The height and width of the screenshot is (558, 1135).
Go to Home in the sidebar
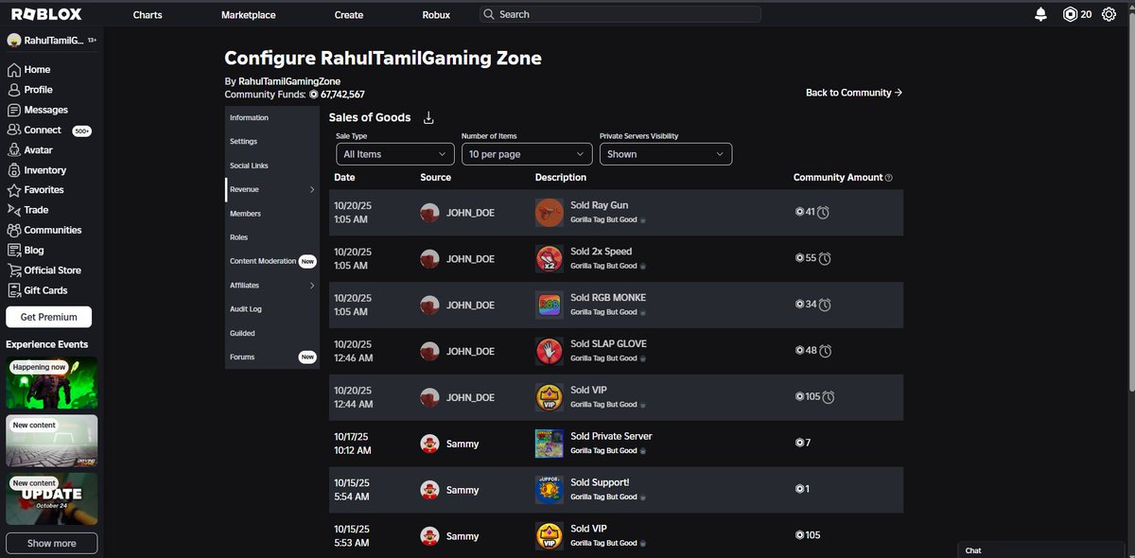pyautogui.click(x=29, y=70)
